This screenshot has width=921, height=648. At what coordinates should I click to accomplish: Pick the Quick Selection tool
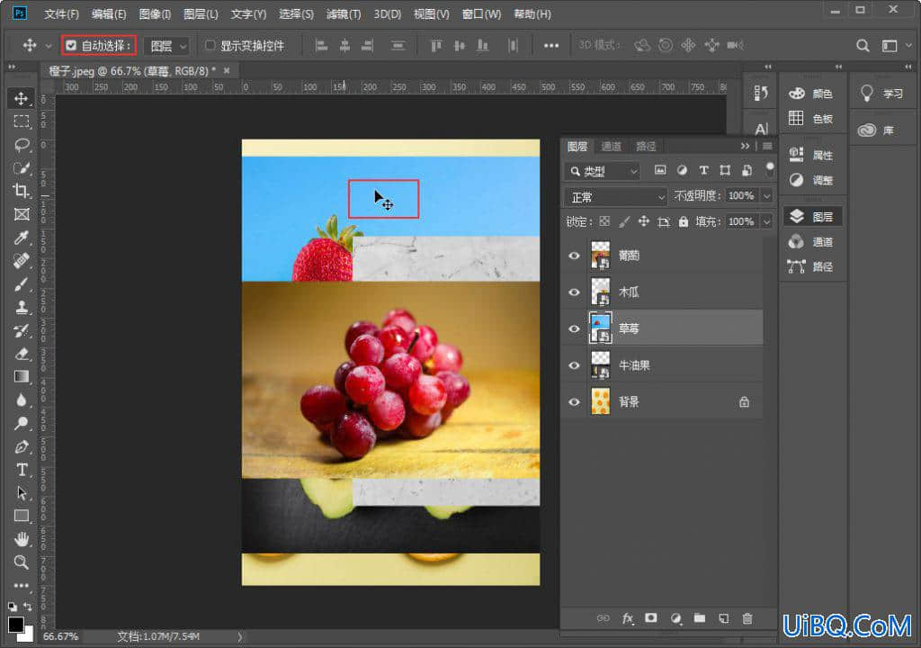tap(22, 167)
